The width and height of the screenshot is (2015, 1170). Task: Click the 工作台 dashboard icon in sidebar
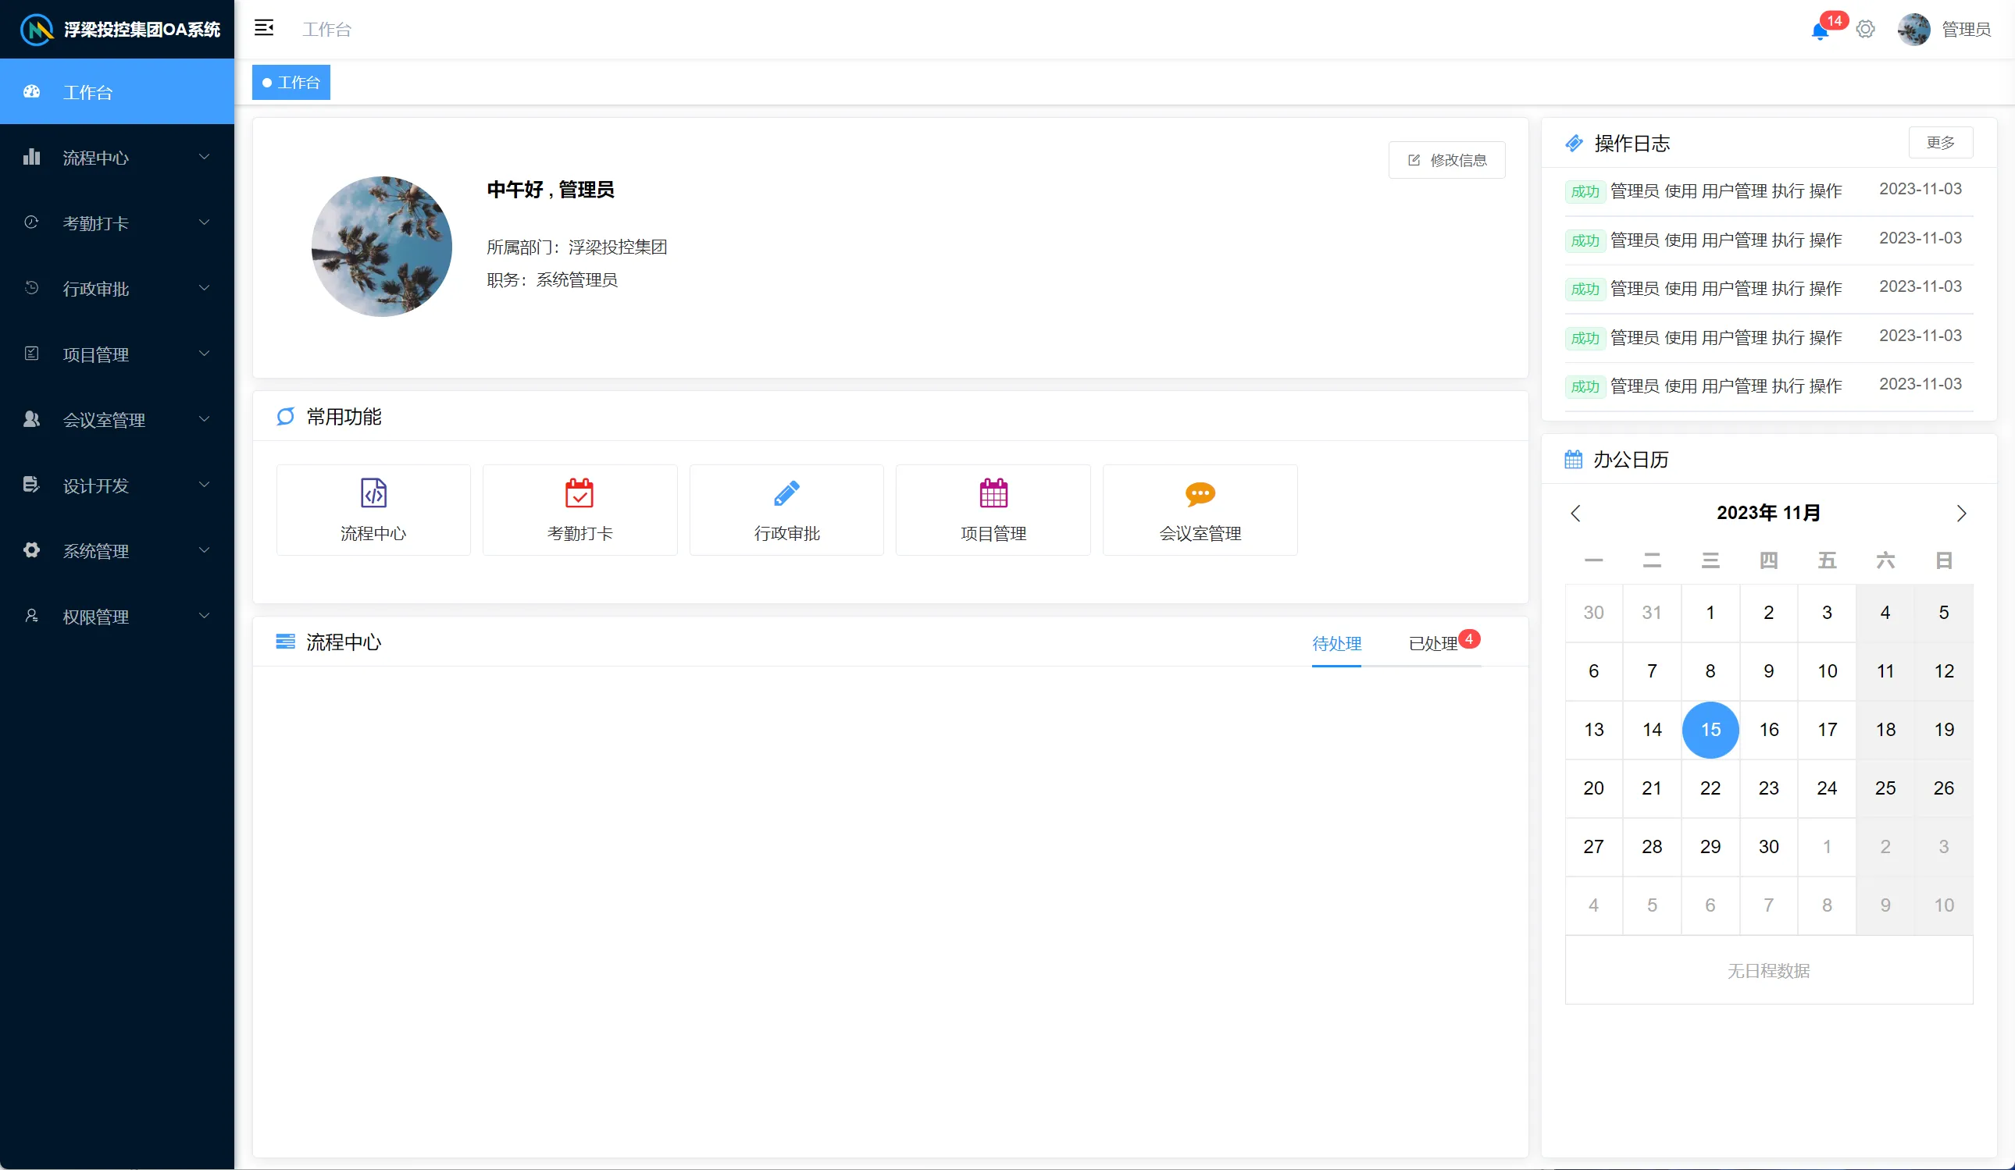click(x=32, y=91)
